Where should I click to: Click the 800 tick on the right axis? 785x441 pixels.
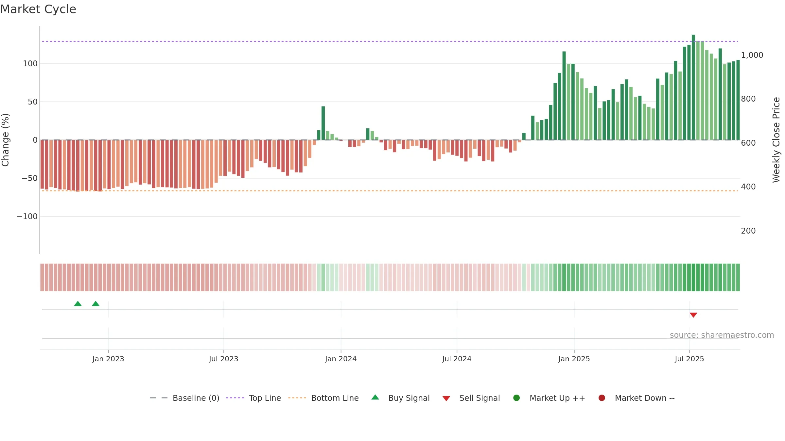(748, 99)
